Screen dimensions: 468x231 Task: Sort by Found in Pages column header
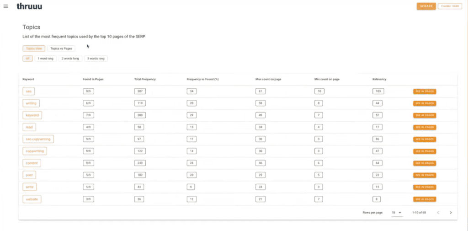(93, 79)
